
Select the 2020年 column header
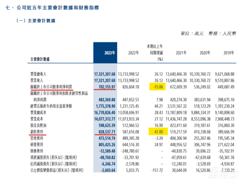click(205, 53)
